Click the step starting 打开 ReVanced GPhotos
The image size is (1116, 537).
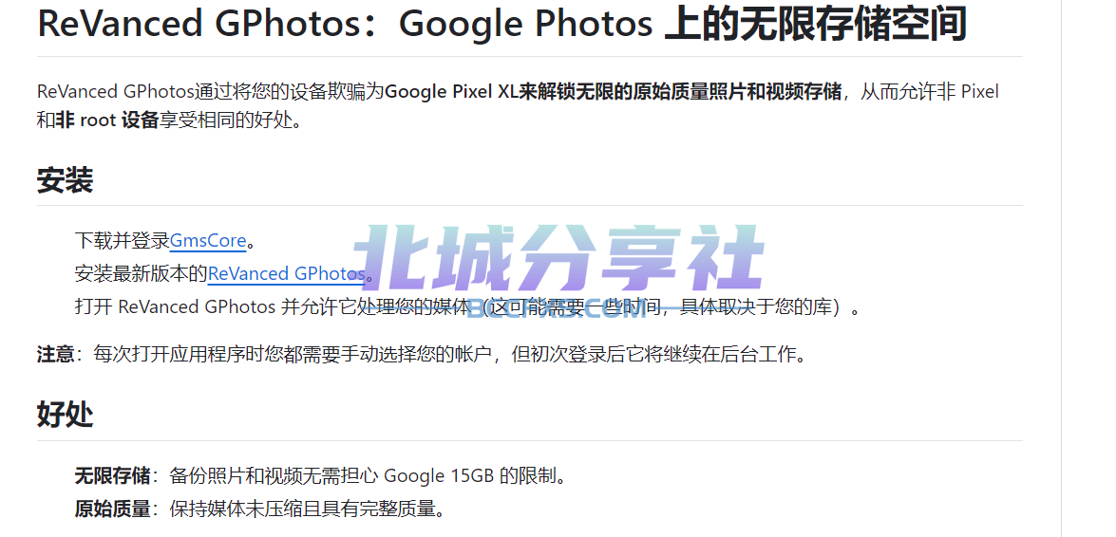(x=467, y=307)
